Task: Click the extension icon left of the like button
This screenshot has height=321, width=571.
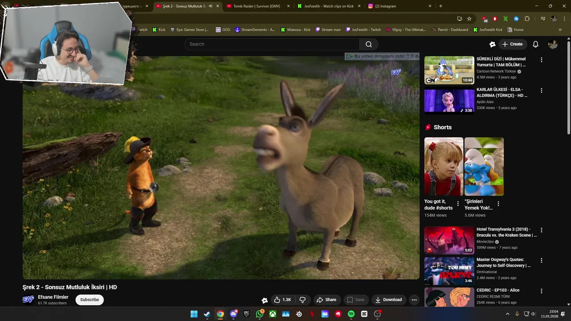Action: [x=265, y=300]
